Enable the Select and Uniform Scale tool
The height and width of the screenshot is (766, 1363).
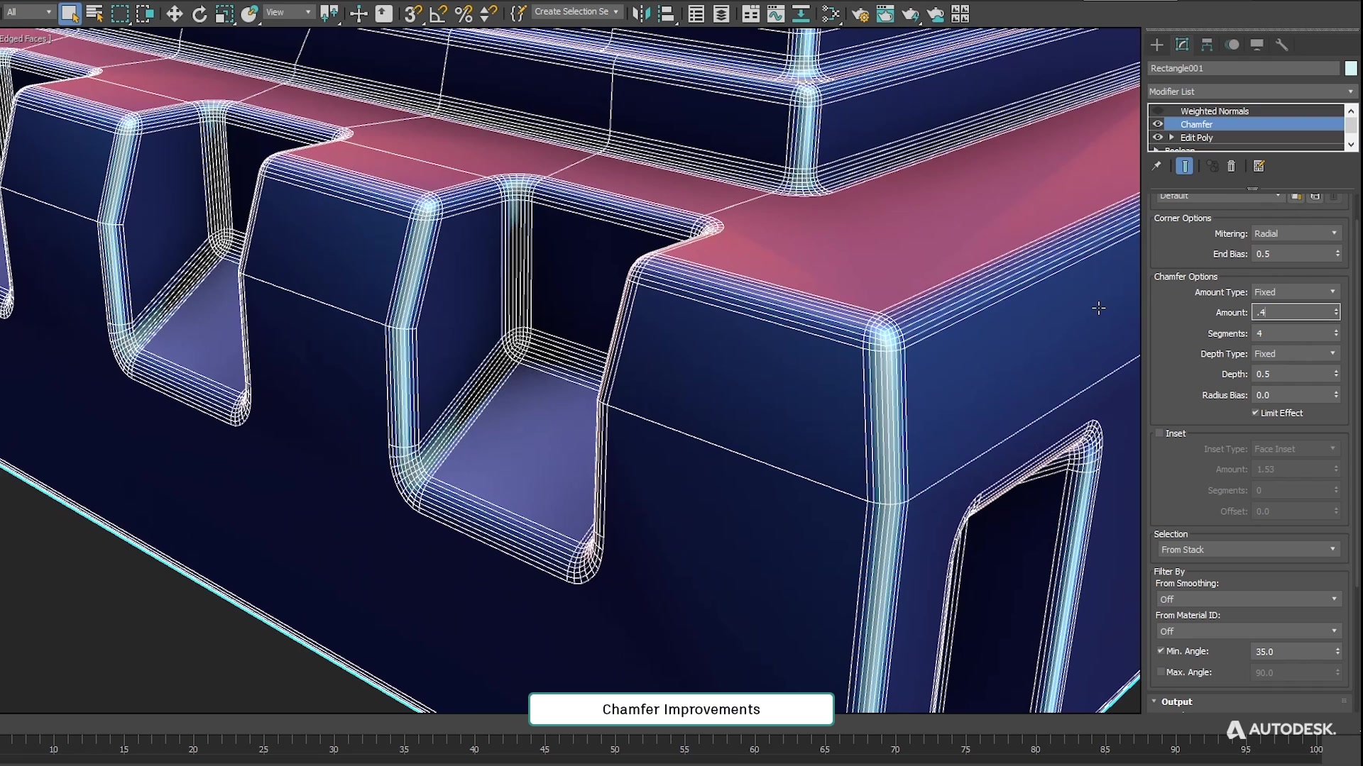224,13
